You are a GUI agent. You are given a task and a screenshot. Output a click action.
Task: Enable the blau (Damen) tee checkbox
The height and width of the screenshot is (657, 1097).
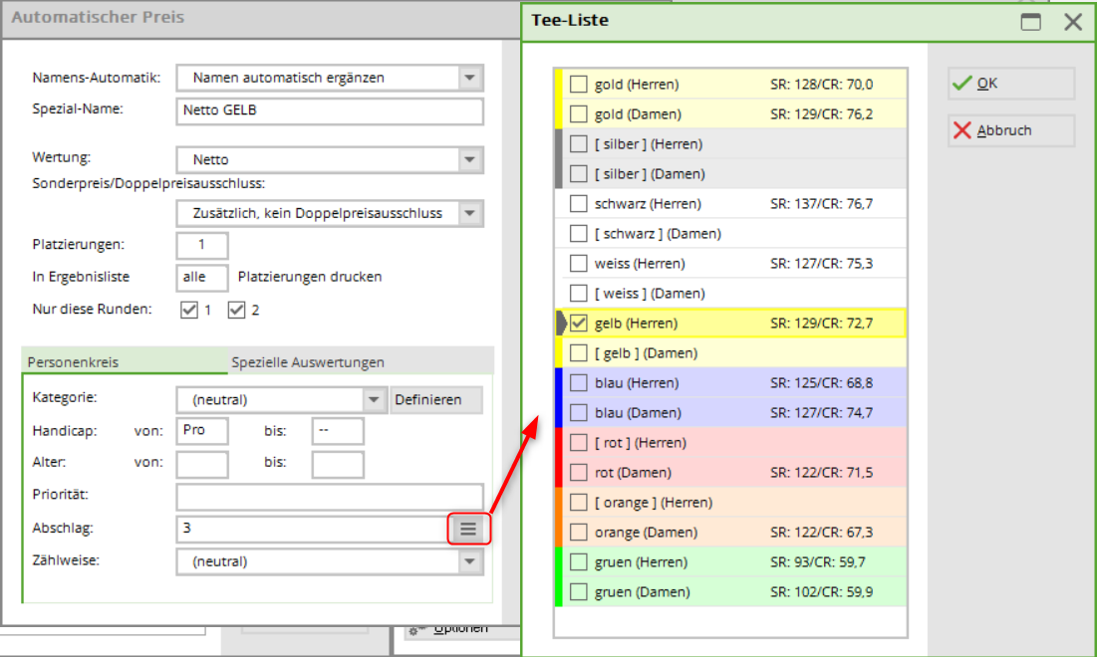(579, 413)
